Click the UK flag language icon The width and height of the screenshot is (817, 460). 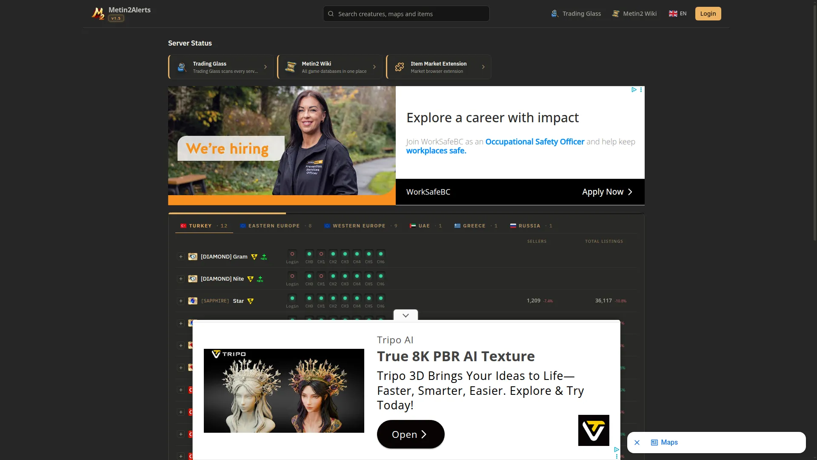tap(673, 14)
